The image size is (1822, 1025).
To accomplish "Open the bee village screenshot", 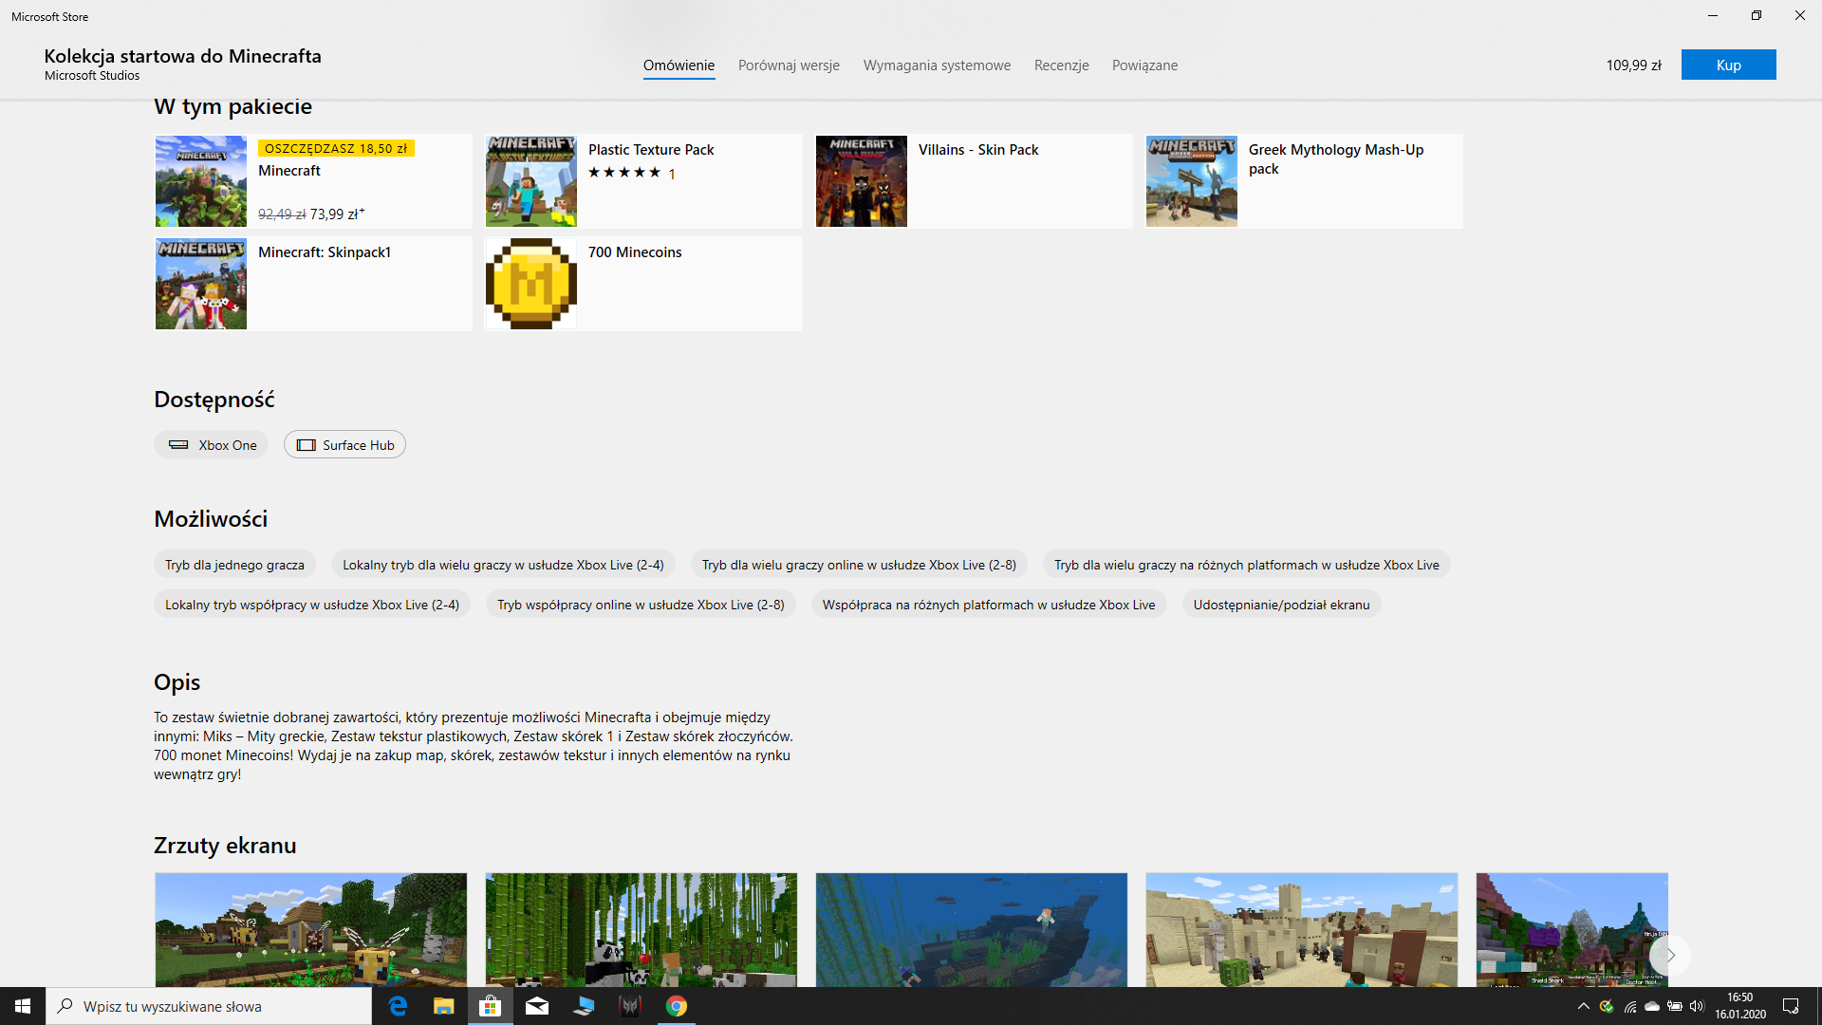I will (311, 930).
